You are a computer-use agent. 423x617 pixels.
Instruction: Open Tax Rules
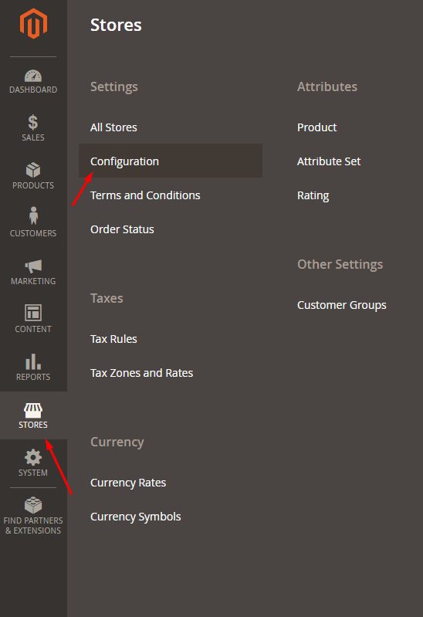pos(113,339)
